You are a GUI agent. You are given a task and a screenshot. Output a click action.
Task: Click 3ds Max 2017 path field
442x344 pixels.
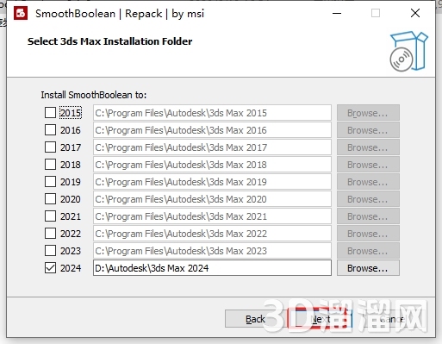tap(212, 147)
